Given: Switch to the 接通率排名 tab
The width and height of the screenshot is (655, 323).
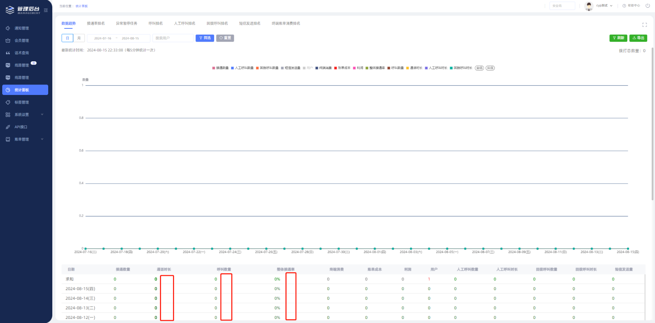Looking at the screenshot, I should click(x=96, y=24).
